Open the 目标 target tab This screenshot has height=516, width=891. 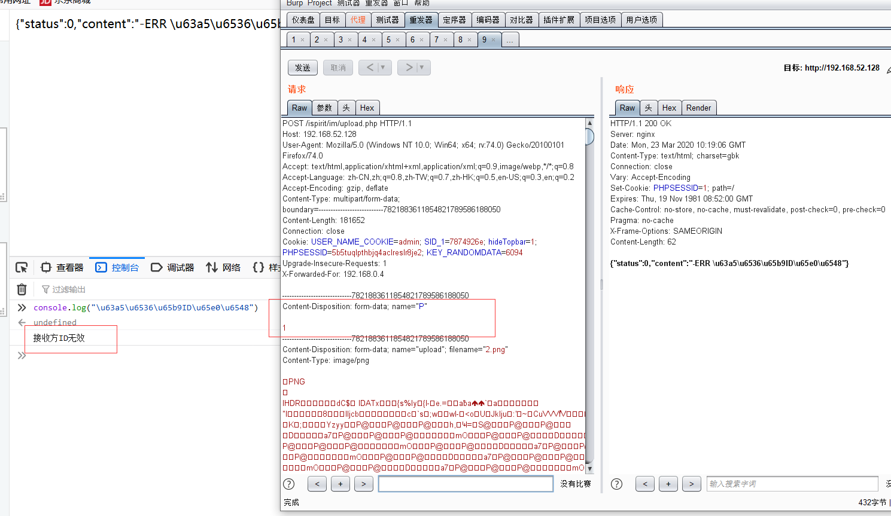(332, 20)
